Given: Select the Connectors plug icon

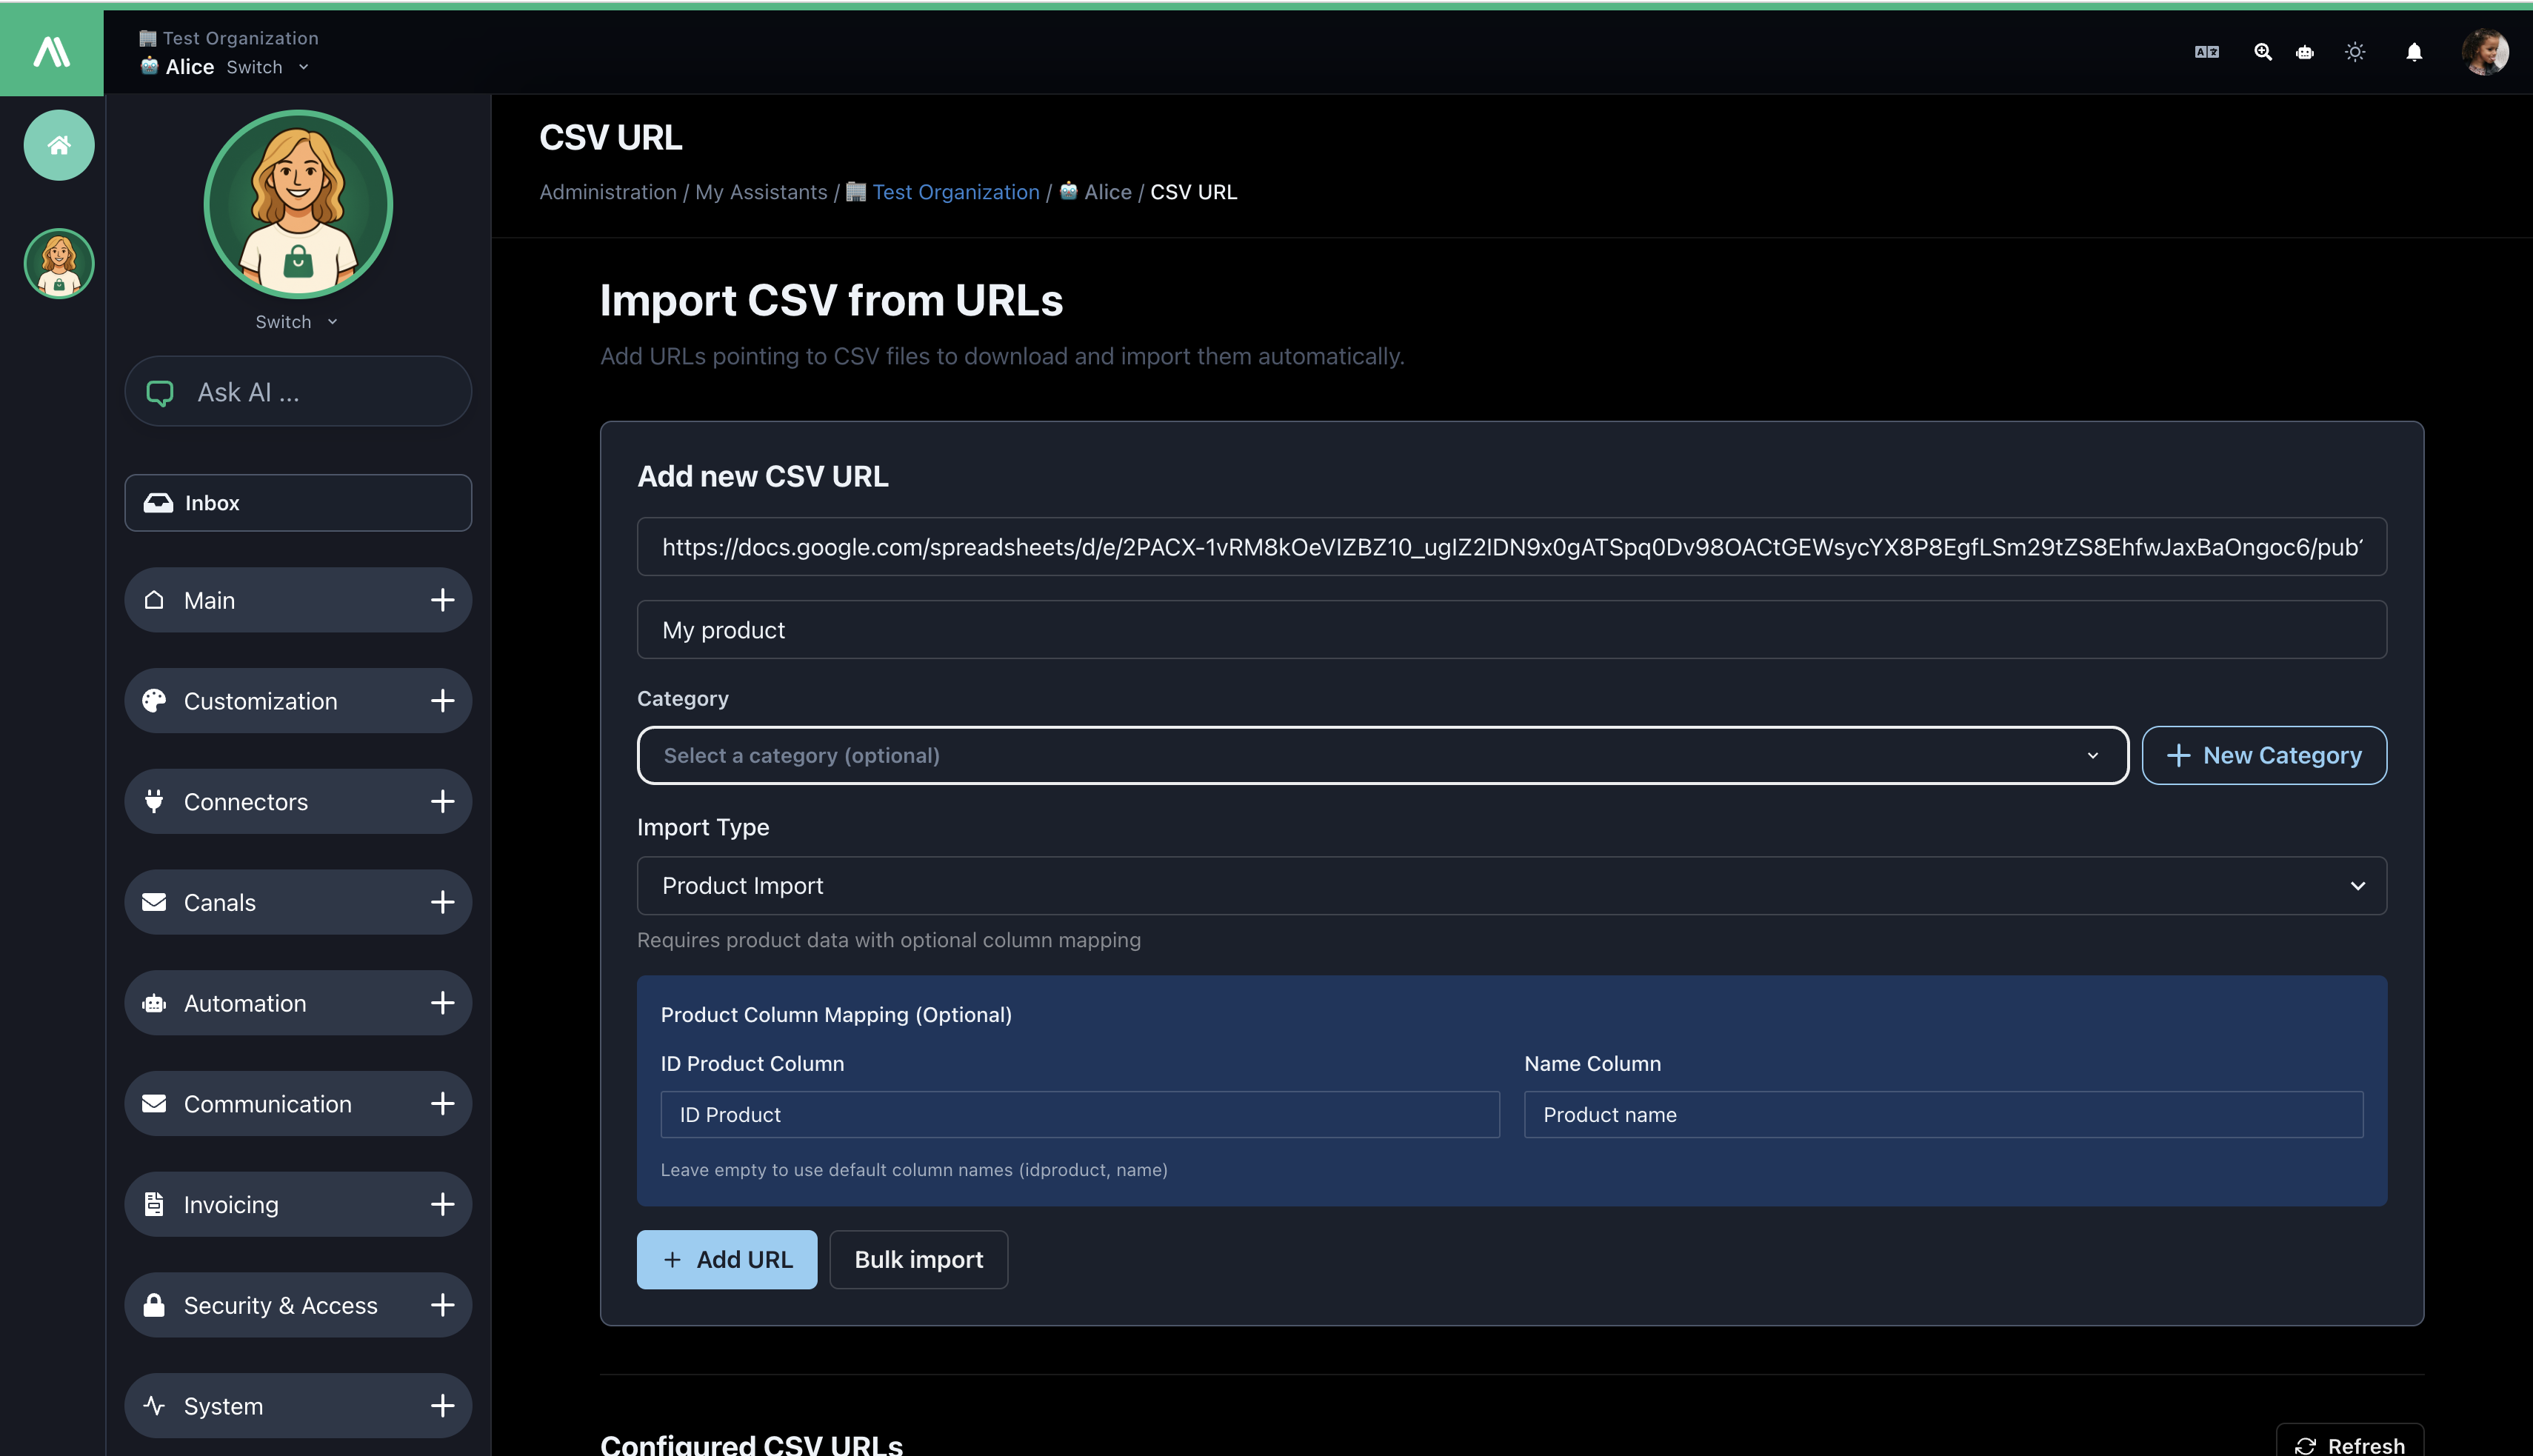Looking at the screenshot, I should click(154, 801).
